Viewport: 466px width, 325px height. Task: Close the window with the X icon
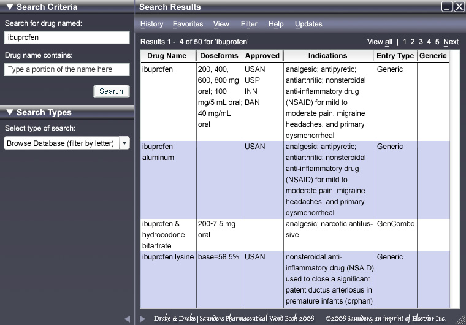tap(459, 7)
